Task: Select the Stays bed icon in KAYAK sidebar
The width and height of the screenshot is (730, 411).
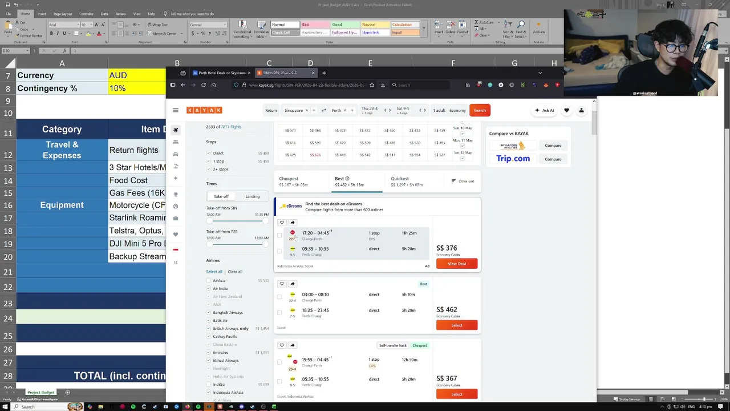Action: click(x=176, y=142)
